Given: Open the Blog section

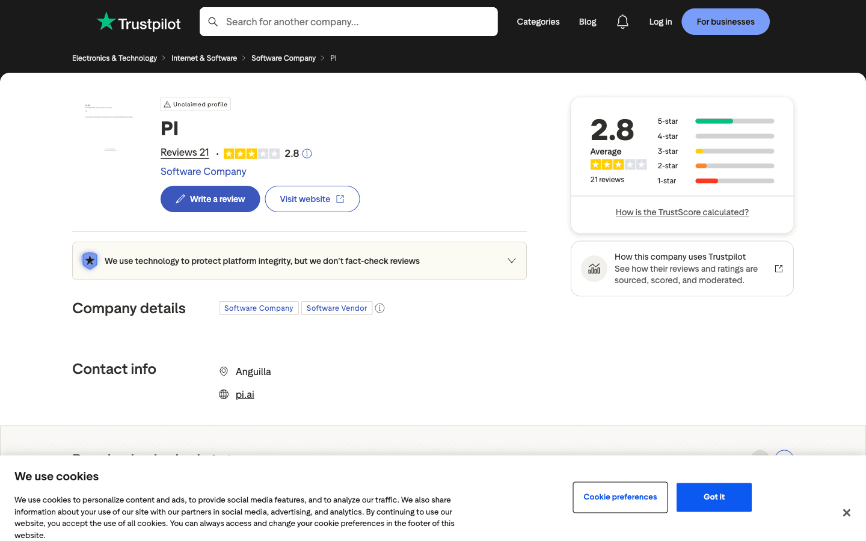Looking at the screenshot, I should point(587,22).
